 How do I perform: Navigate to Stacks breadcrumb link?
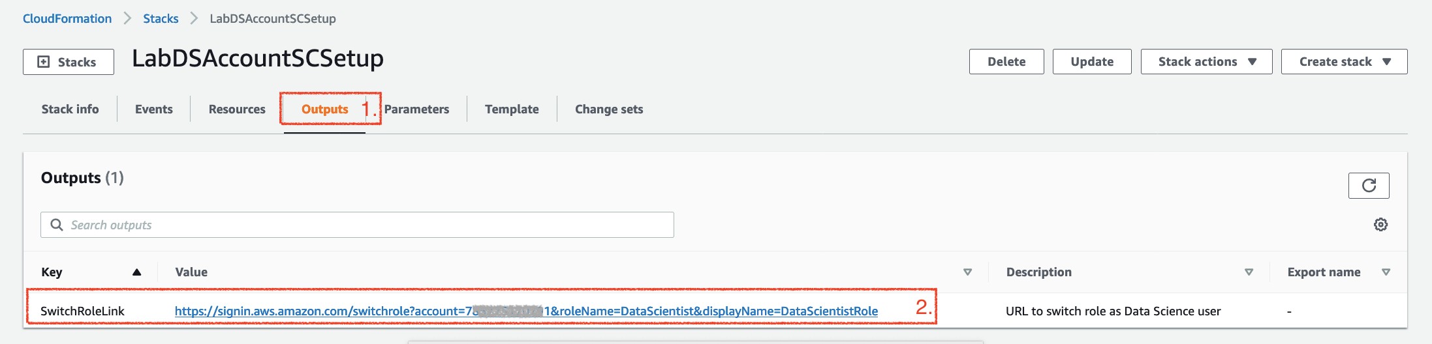coord(161,19)
